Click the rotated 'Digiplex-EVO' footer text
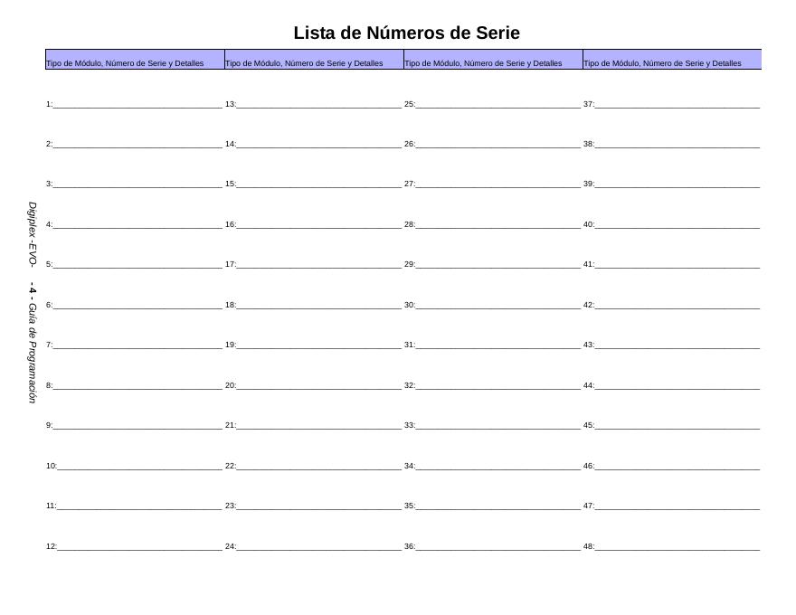The image size is (796, 615). click(x=32, y=234)
